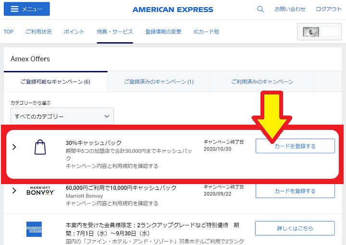
Task: Switch to the ポイント tab
Action: (74, 32)
